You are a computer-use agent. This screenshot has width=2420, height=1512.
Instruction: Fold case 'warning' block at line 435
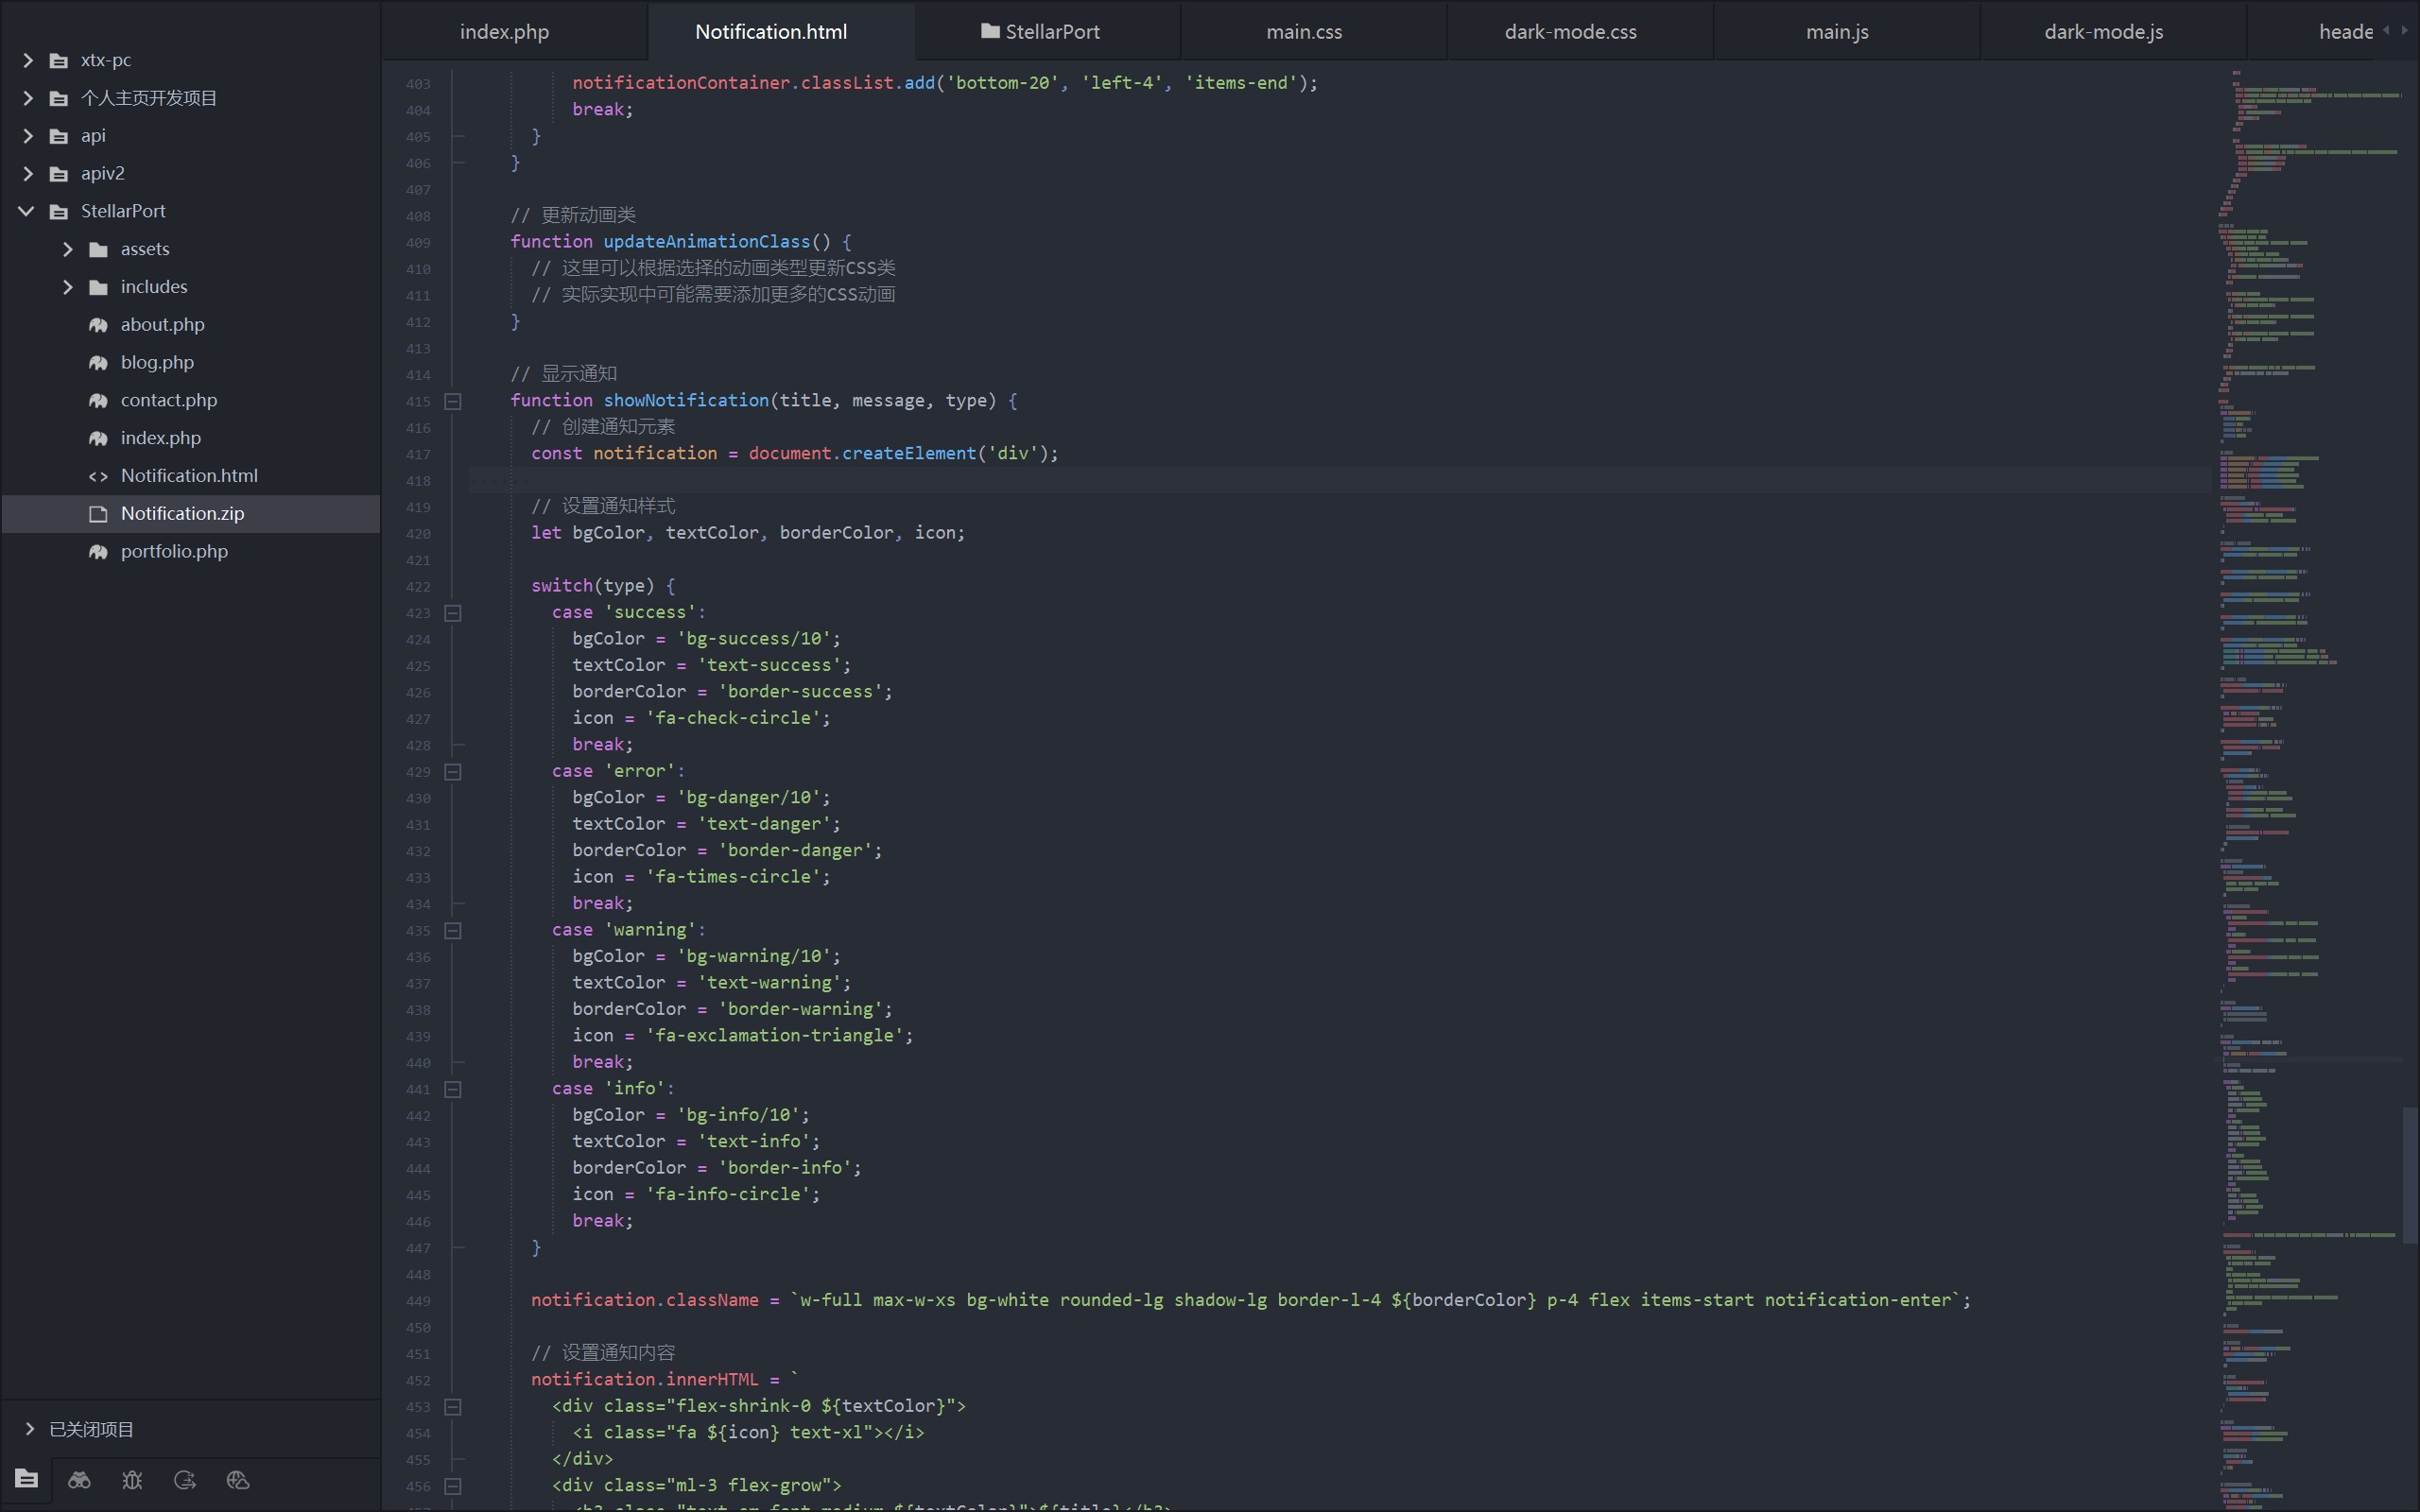453,931
